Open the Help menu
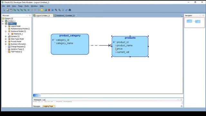206x116 pixels. pyautogui.click(x=42, y=6)
